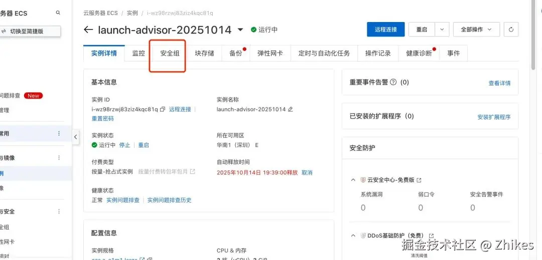
Task: Open external link icon next to DDoS基础防护
Action: point(432,236)
